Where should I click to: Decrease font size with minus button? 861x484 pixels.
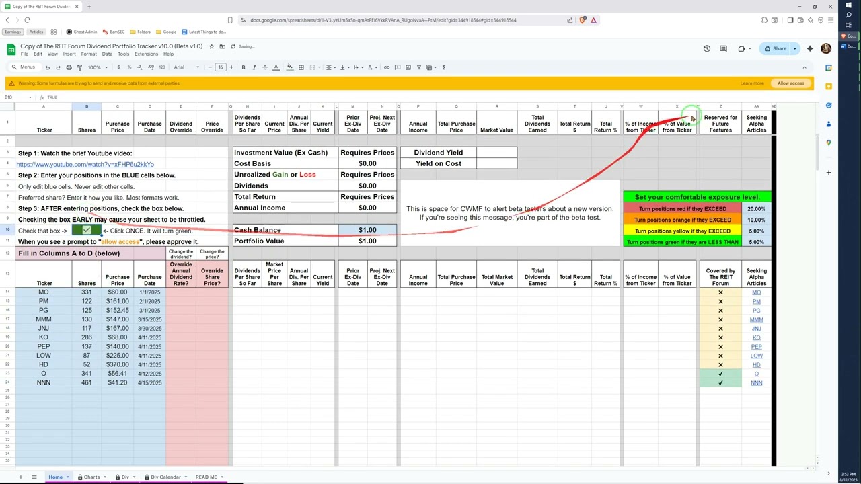[x=210, y=67]
